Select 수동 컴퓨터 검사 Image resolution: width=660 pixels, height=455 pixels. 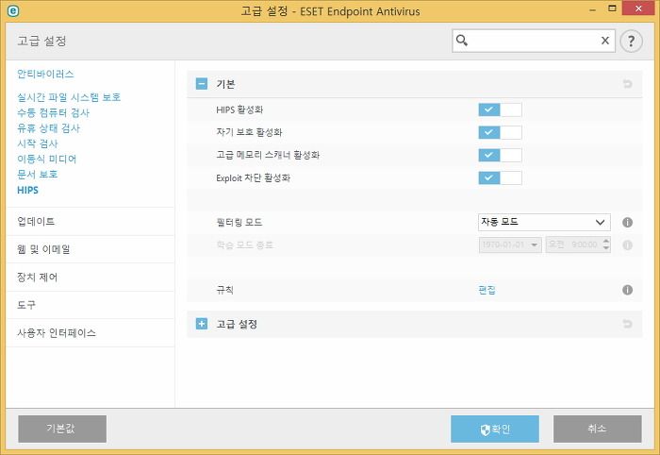[x=53, y=112]
